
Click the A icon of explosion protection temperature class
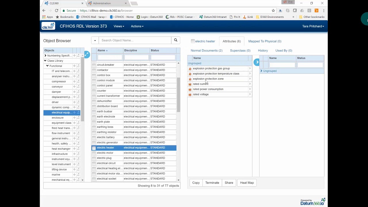pos(190,74)
